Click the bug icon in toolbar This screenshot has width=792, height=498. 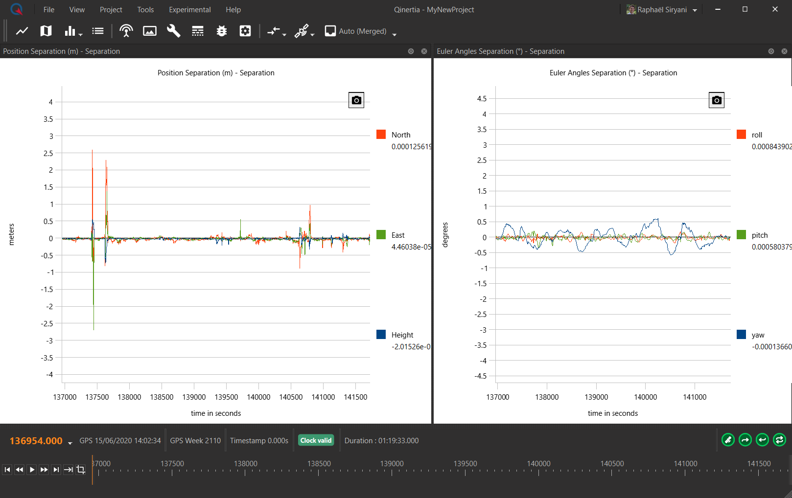click(222, 31)
